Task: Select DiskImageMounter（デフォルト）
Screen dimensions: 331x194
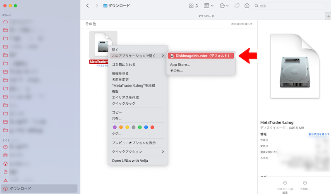Action: click(x=201, y=56)
